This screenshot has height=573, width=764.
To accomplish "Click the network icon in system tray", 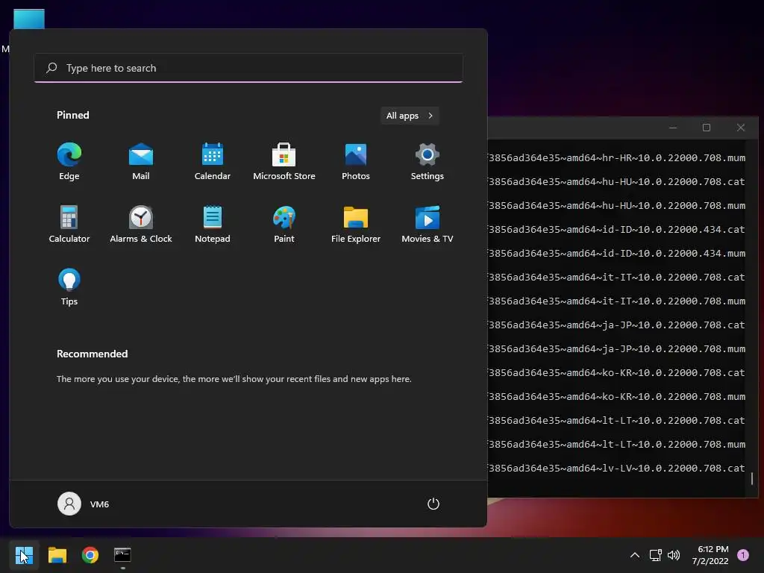I will (x=655, y=555).
